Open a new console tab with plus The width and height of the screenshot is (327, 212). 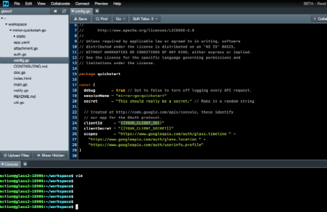[x=25, y=164]
